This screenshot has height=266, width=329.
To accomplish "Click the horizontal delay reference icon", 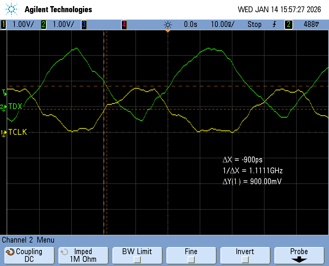I will tap(168, 24).
